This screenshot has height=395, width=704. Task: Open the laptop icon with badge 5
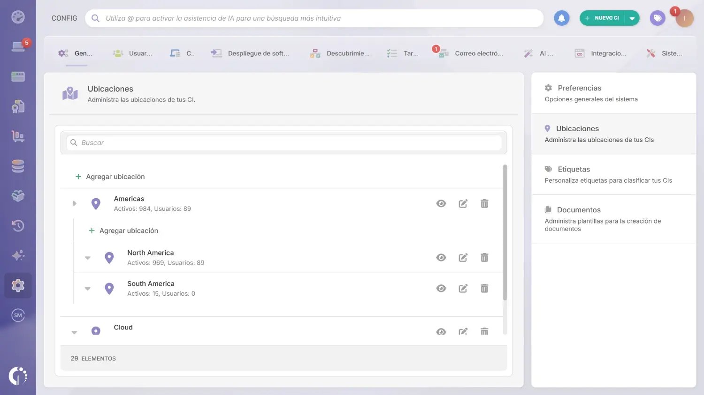[18, 46]
